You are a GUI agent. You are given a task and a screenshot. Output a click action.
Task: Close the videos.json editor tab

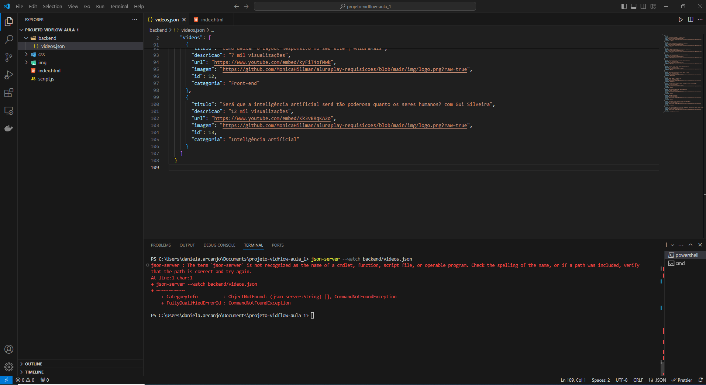tap(184, 20)
